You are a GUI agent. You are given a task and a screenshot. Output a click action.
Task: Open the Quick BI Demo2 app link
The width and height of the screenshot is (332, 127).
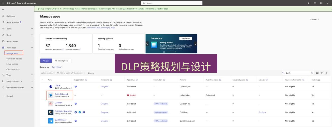coord(61,94)
